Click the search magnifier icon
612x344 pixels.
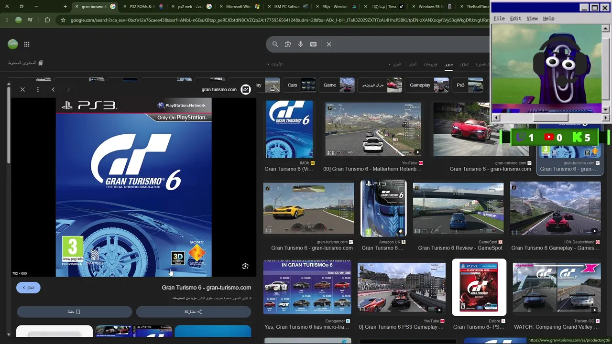(275, 44)
